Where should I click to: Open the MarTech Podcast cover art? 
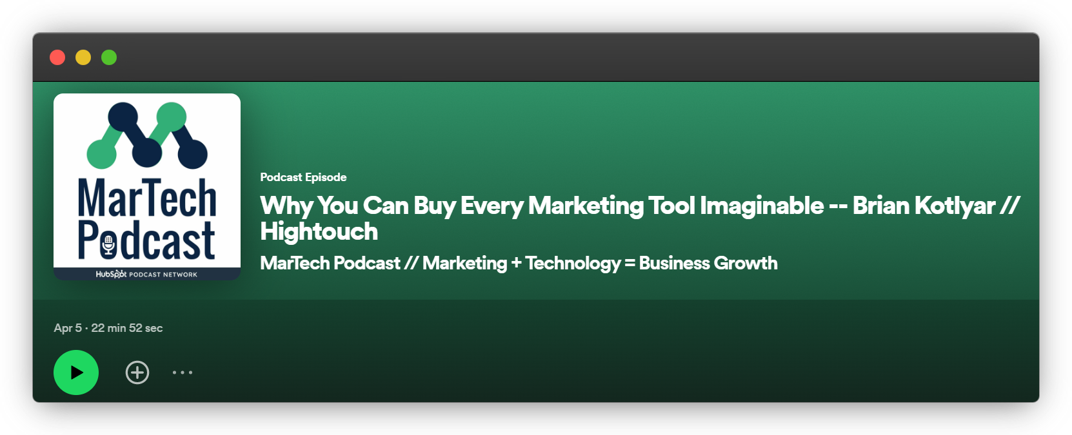point(147,187)
